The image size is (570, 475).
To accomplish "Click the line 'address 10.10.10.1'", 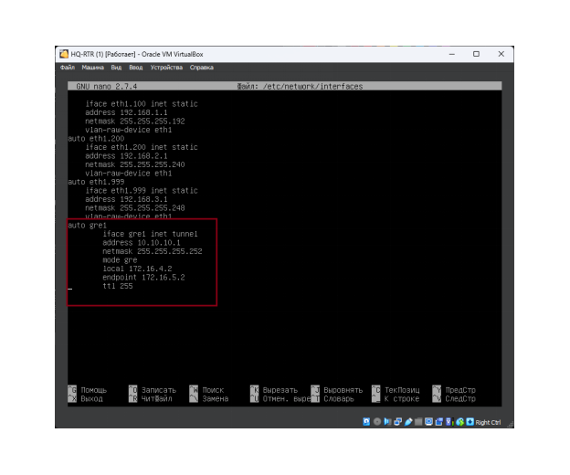I will [142, 243].
